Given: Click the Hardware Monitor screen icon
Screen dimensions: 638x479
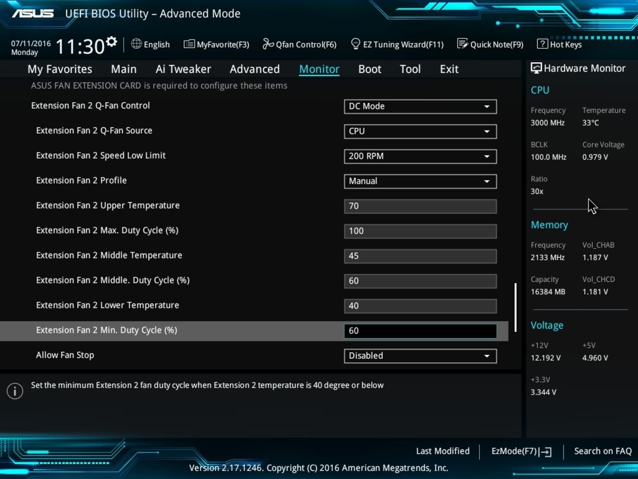Looking at the screenshot, I should (536, 68).
